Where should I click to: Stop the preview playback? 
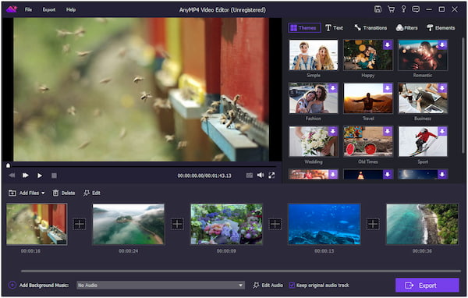(x=54, y=176)
